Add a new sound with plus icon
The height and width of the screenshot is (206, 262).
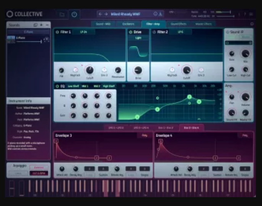[x=41, y=25]
